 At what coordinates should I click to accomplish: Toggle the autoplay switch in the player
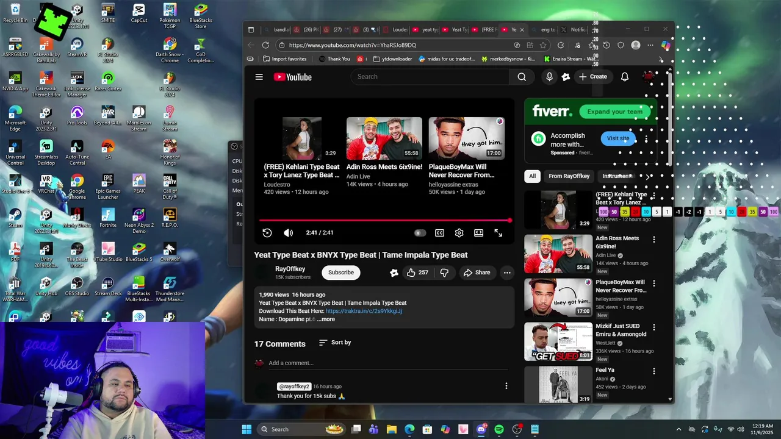coord(419,233)
